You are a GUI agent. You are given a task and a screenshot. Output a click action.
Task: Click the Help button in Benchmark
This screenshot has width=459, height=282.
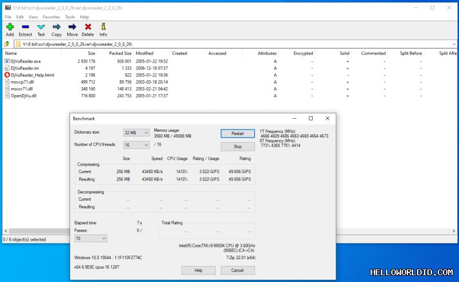click(199, 271)
